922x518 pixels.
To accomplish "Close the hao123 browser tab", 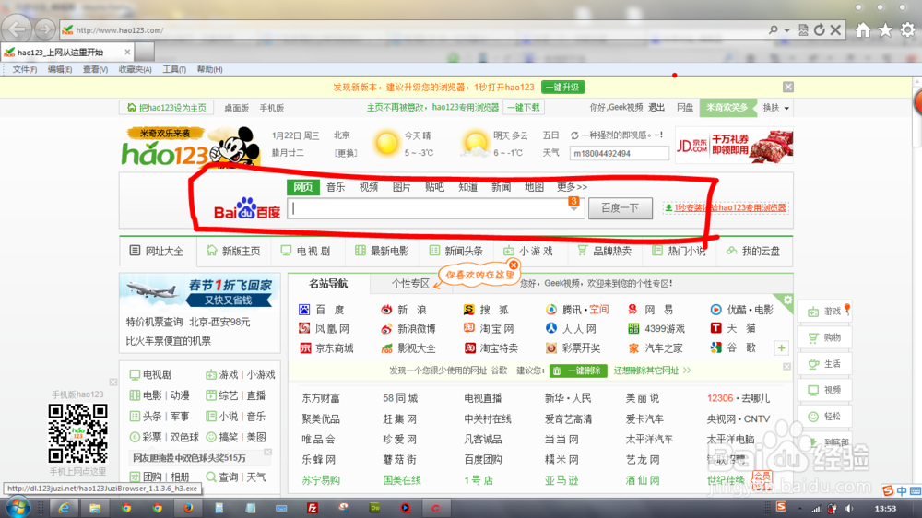I will click(127, 53).
